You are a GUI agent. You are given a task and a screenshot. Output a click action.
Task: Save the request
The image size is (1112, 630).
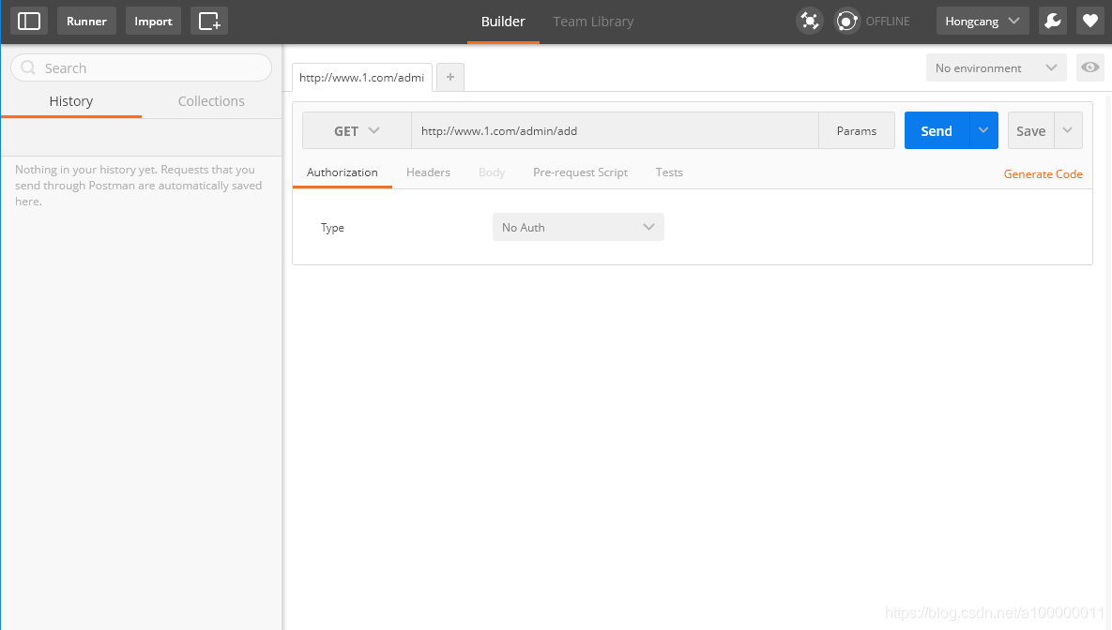(1030, 130)
